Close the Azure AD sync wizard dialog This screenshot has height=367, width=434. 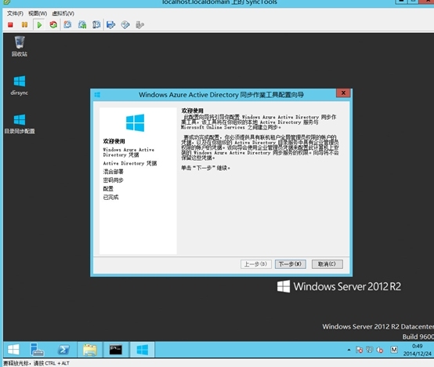(x=343, y=93)
